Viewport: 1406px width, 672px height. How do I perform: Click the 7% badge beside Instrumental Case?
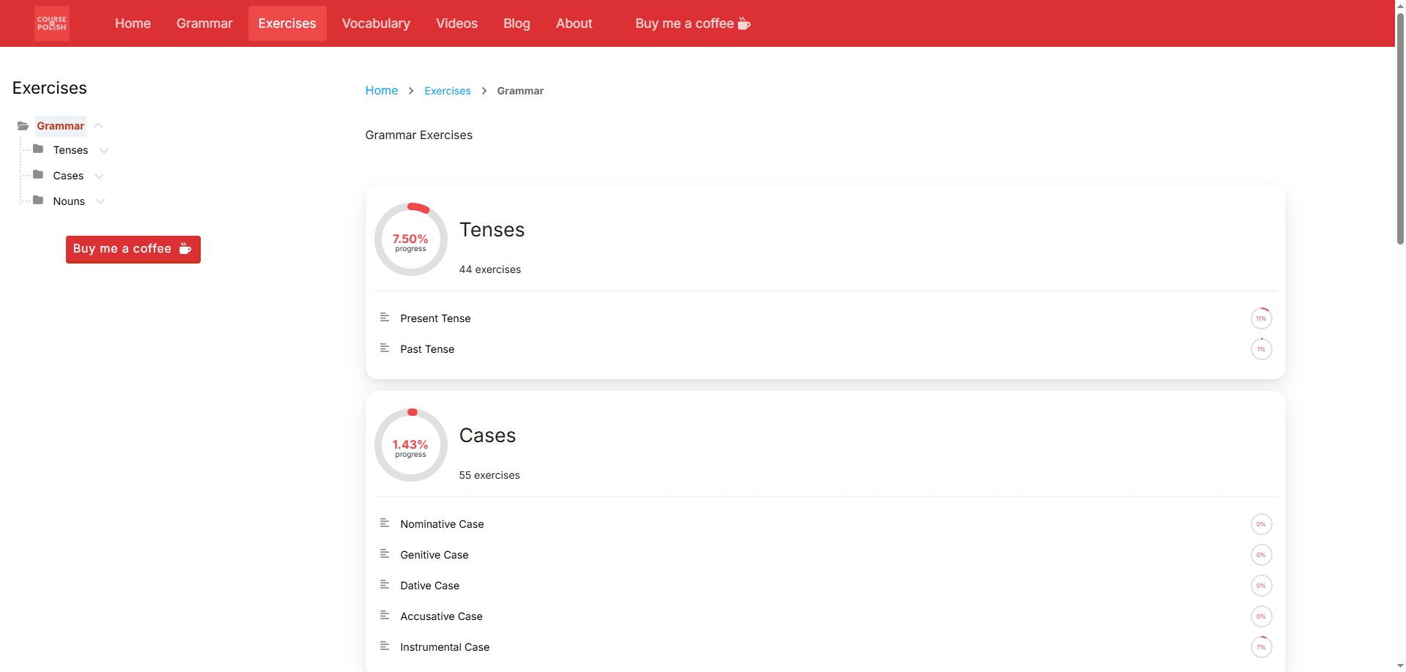(x=1261, y=646)
